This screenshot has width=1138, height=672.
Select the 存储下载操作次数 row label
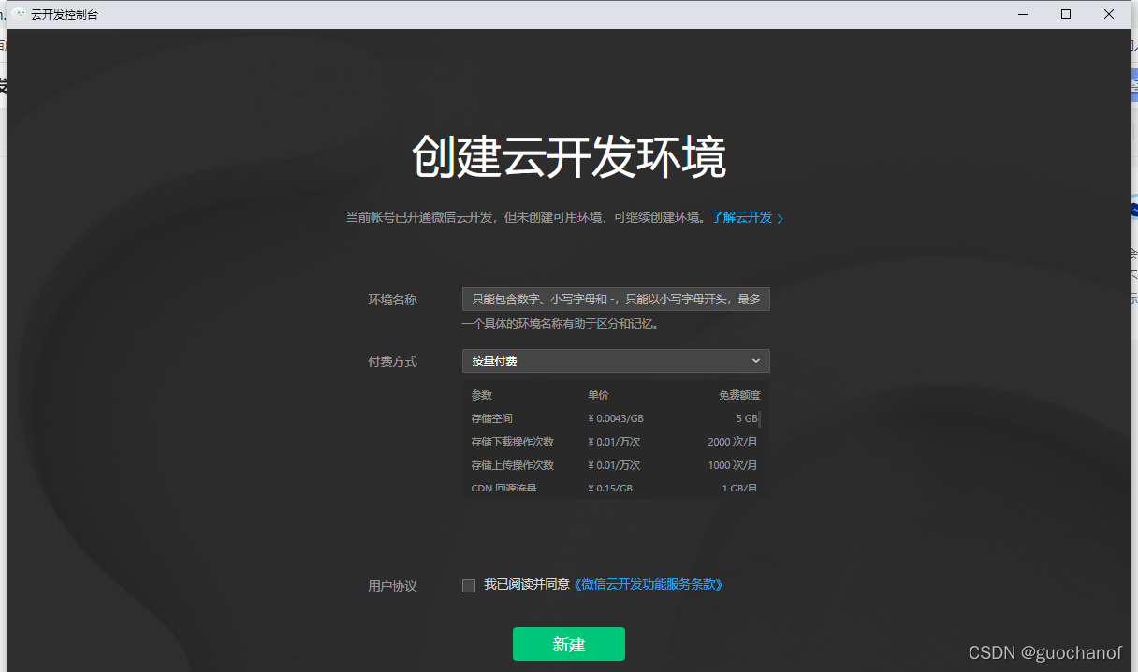(513, 442)
